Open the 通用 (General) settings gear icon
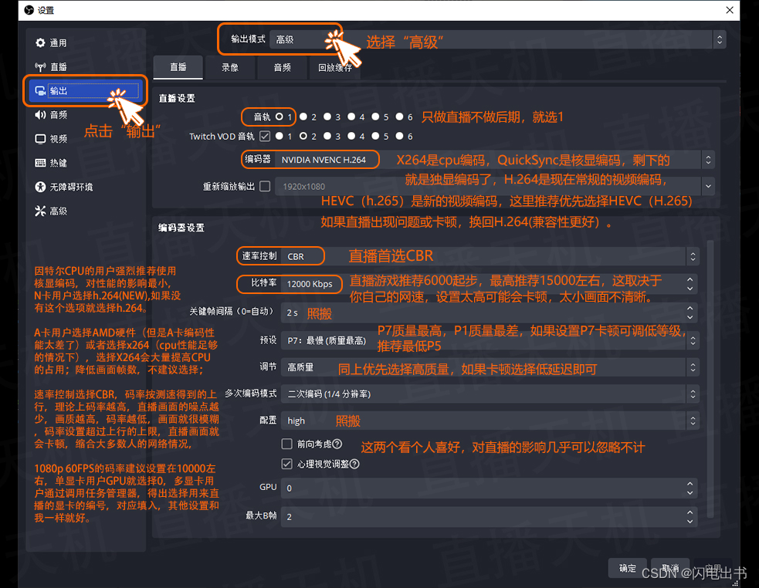759x588 pixels. pyautogui.click(x=40, y=42)
